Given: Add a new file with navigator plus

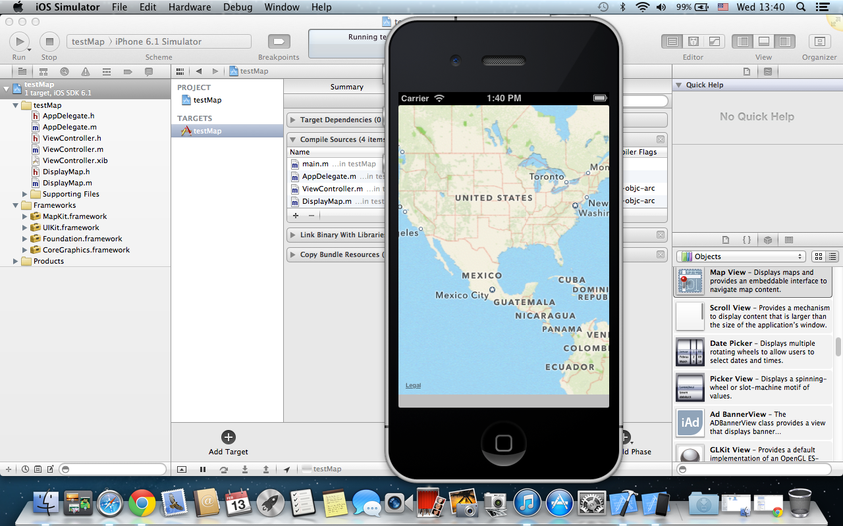Looking at the screenshot, I should tap(9, 469).
